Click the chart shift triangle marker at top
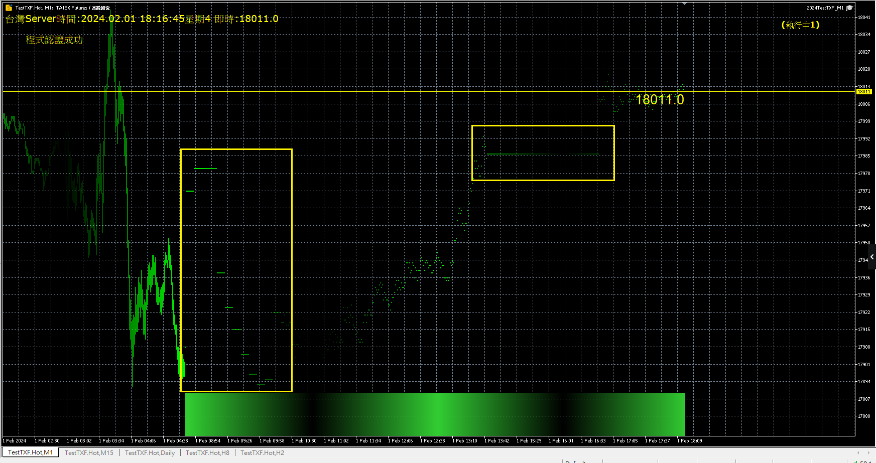This screenshot has width=876, height=463. coord(684,4)
